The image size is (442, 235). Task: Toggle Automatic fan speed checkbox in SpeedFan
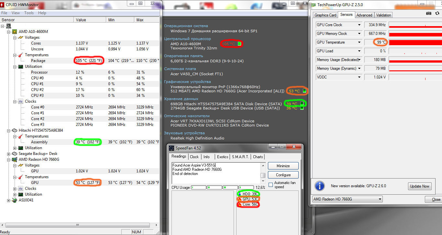(x=271, y=185)
